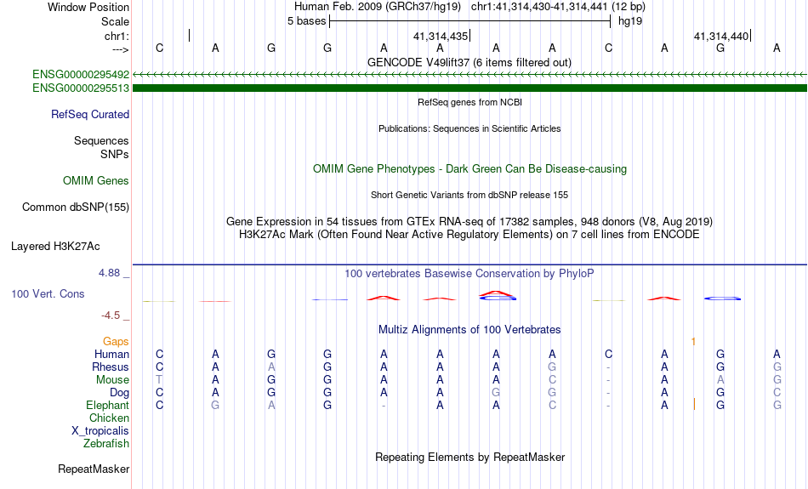Click the T base in Mouse row
808x489 pixels.
[159, 380]
